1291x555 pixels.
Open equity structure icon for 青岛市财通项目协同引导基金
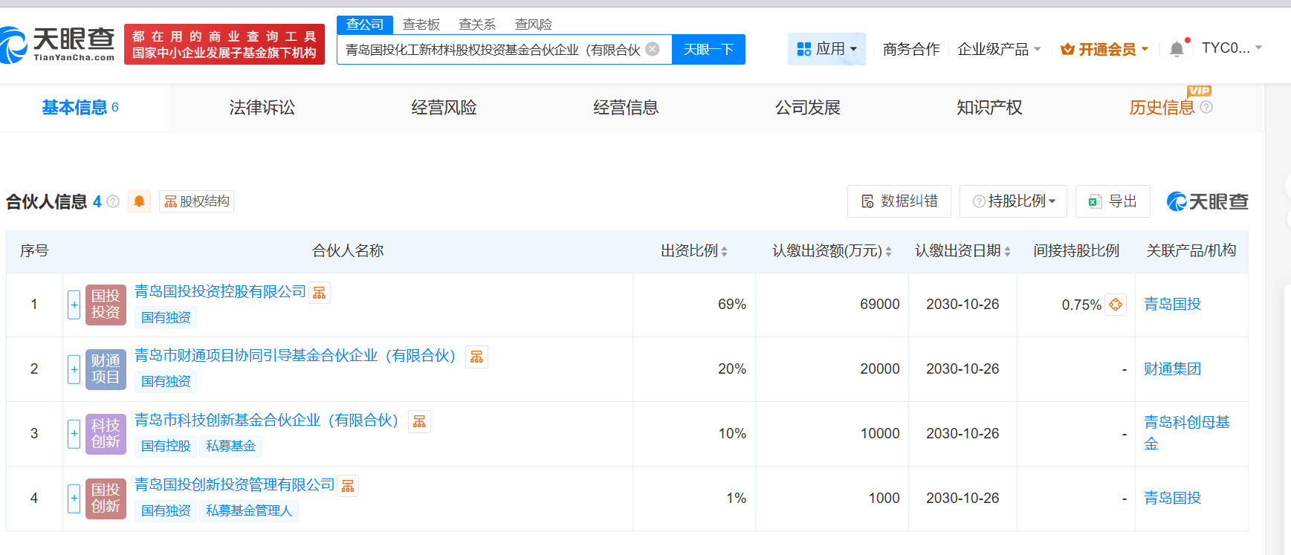[x=476, y=357]
